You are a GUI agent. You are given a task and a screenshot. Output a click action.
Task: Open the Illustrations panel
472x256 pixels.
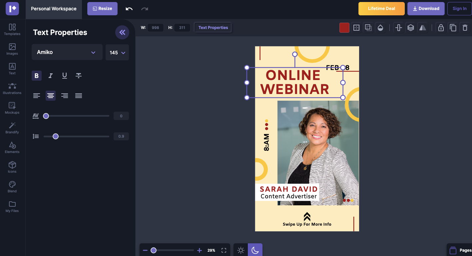click(x=12, y=89)
